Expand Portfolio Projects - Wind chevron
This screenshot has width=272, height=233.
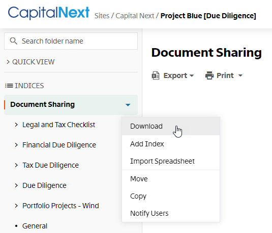click(16, 206)
